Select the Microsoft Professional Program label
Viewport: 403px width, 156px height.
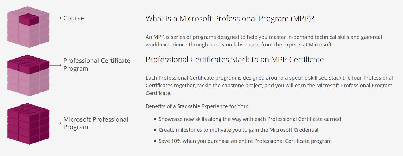pos(96,123)
